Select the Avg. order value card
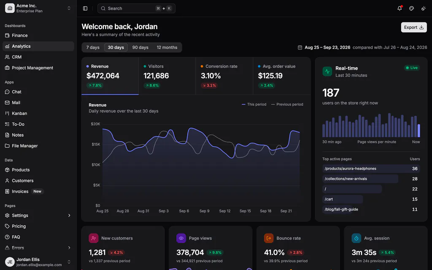Screen dimensions: 432x270 click(282, 76)
